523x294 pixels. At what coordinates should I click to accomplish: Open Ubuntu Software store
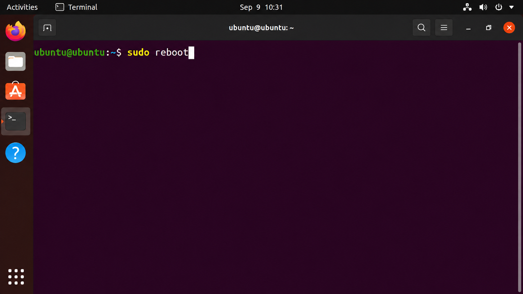coord(16,91)
